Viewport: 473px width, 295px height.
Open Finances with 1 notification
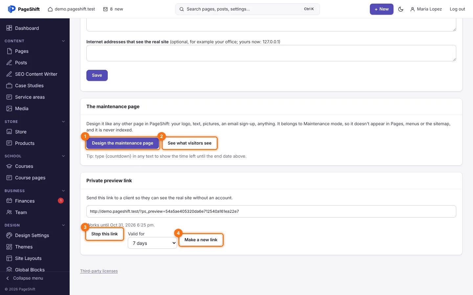tap(35, 201)
